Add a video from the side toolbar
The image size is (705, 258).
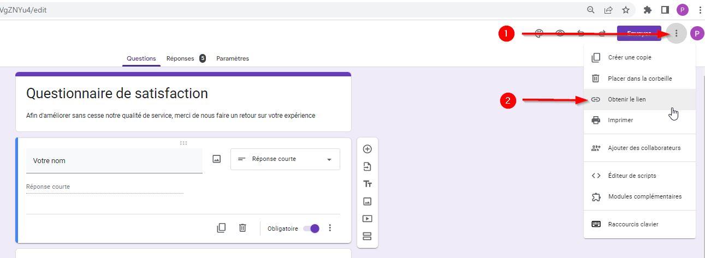coord(367,219)
